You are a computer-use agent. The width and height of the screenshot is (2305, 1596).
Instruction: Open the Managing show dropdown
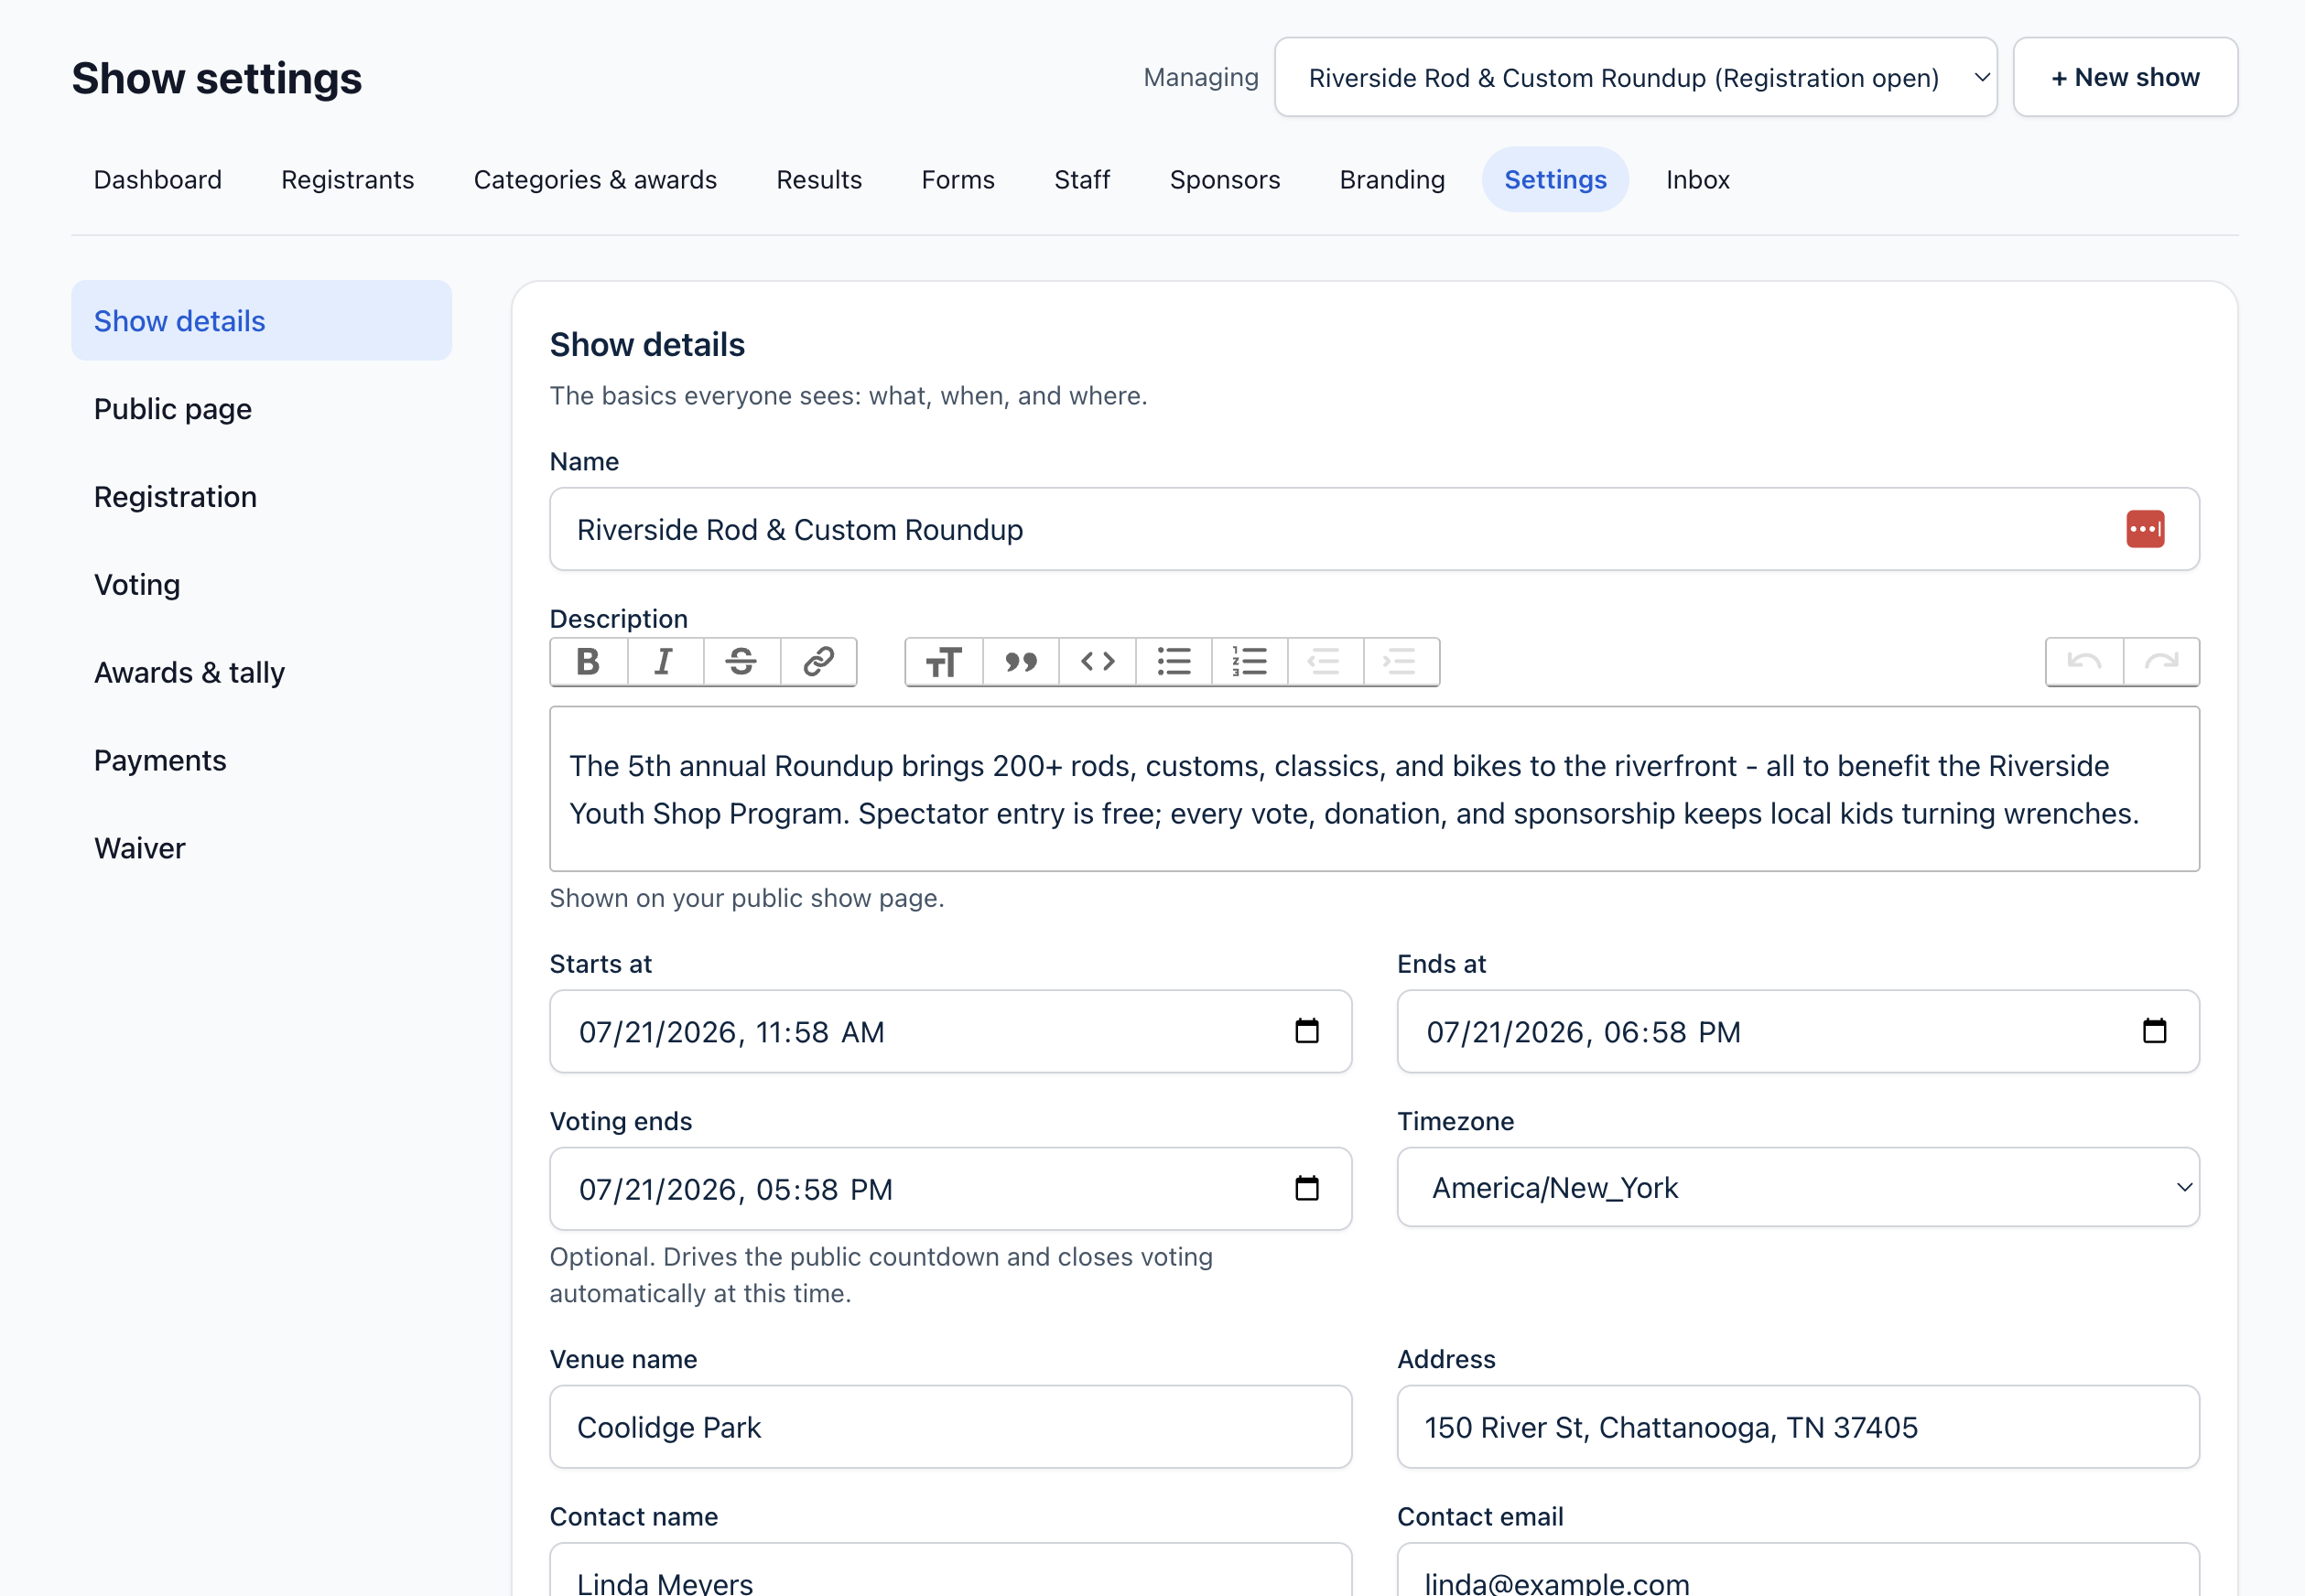pos(1636,77)
